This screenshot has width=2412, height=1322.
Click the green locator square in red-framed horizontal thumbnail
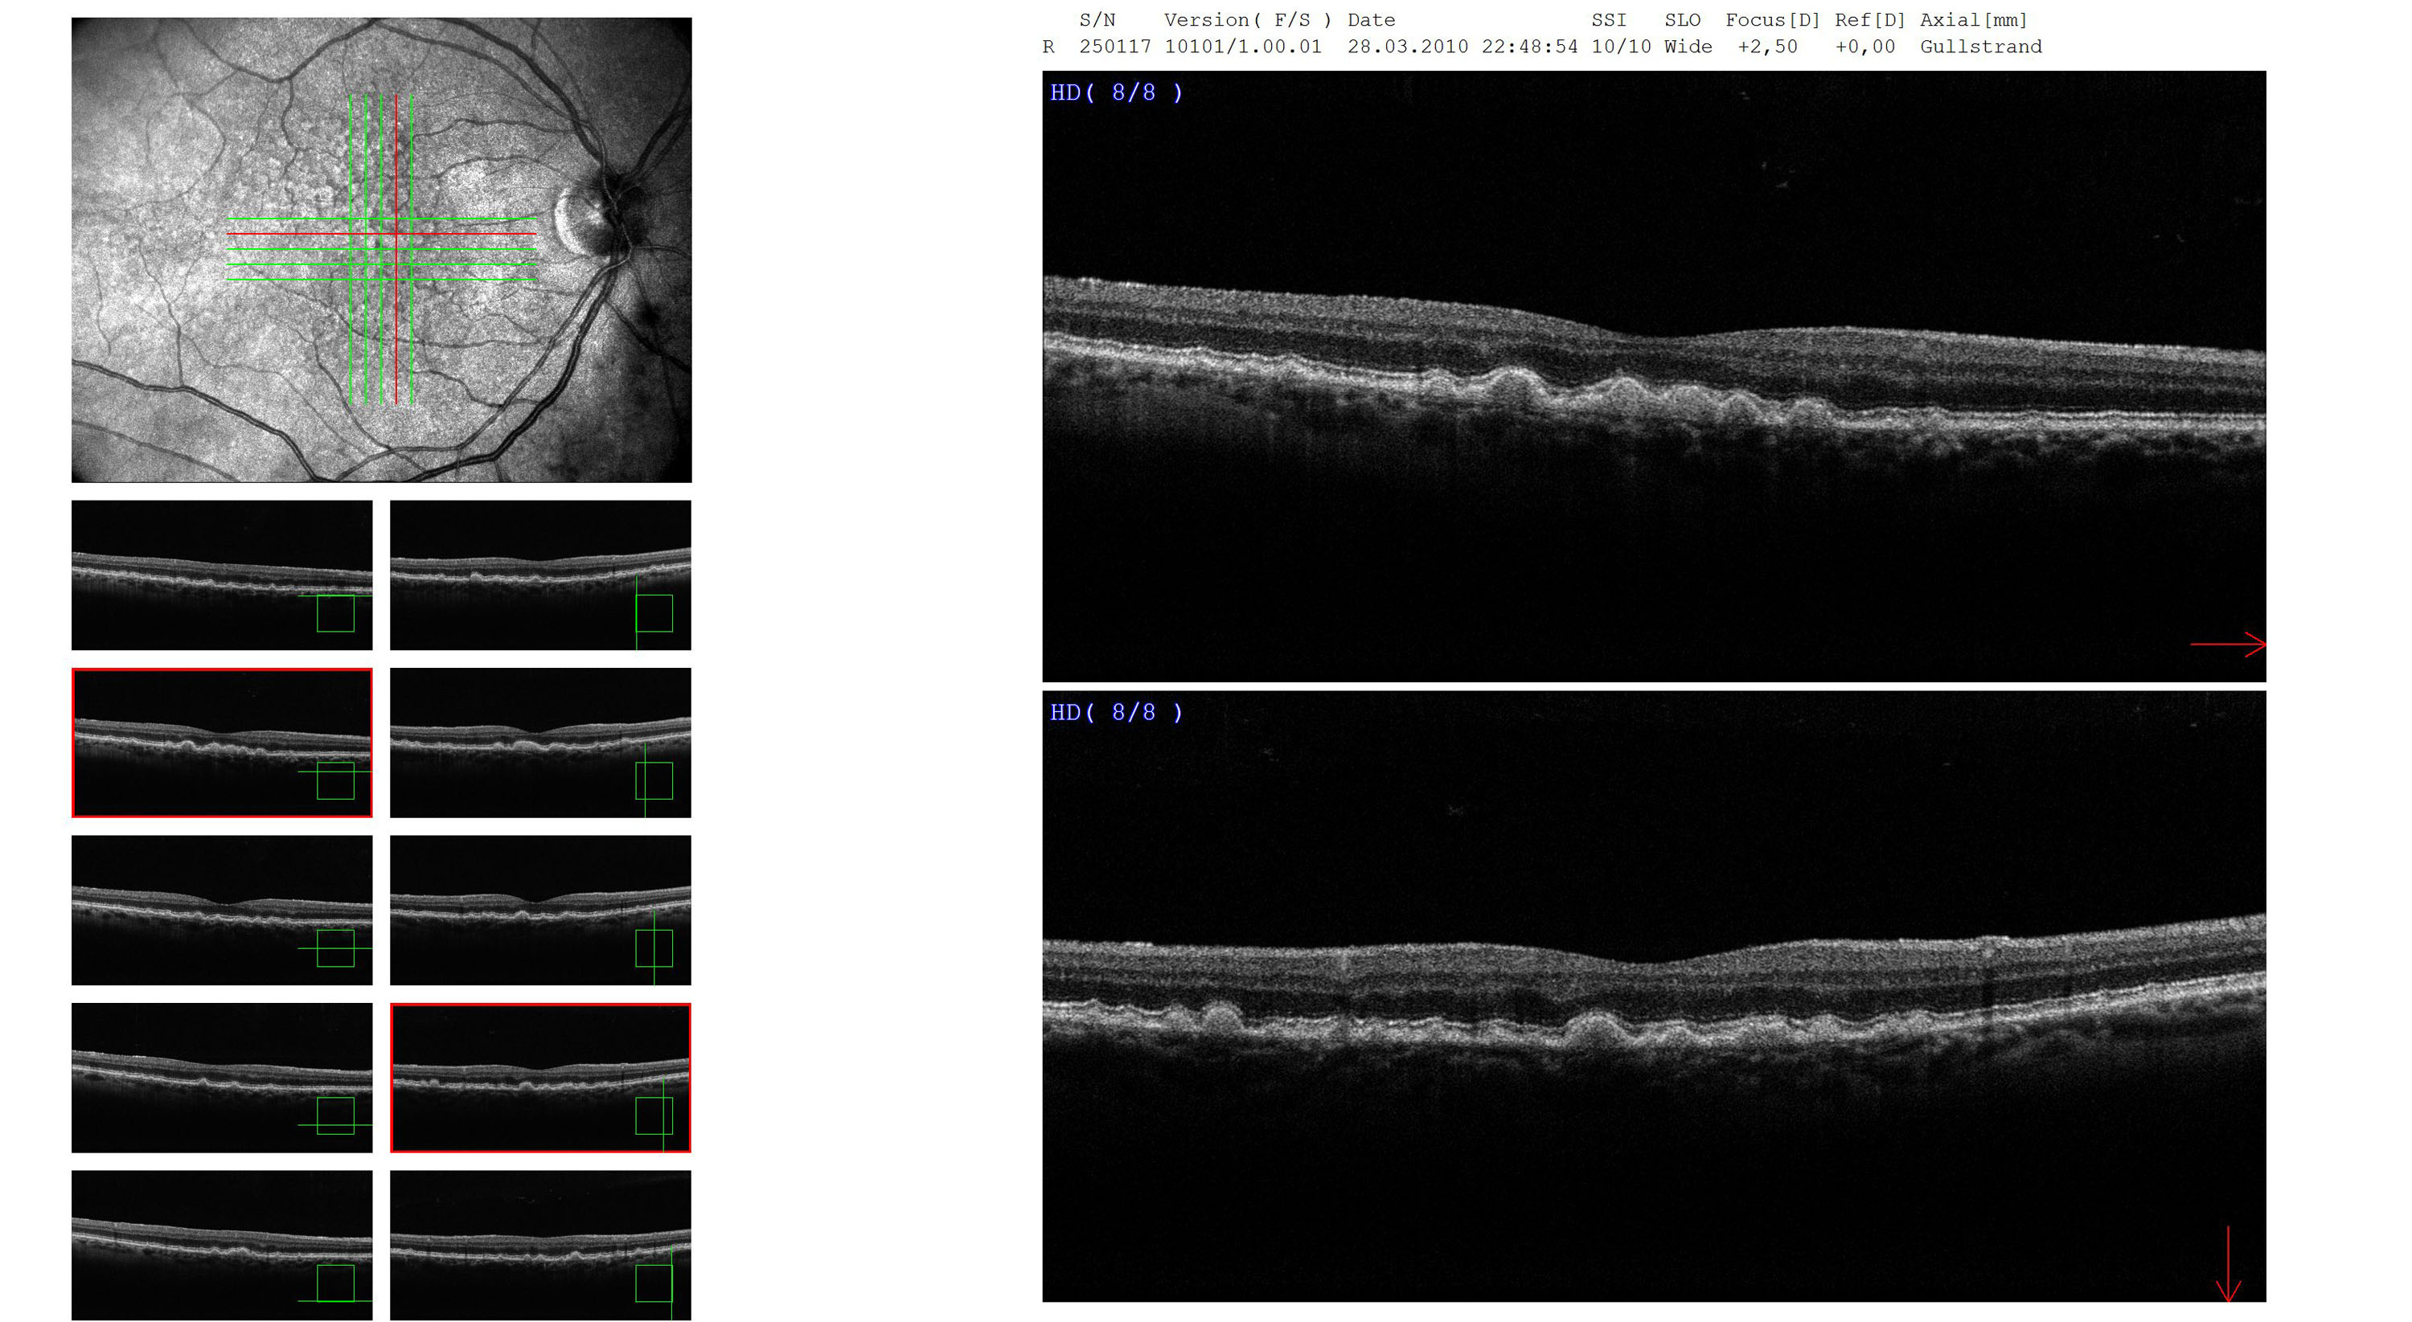(335, 781)
